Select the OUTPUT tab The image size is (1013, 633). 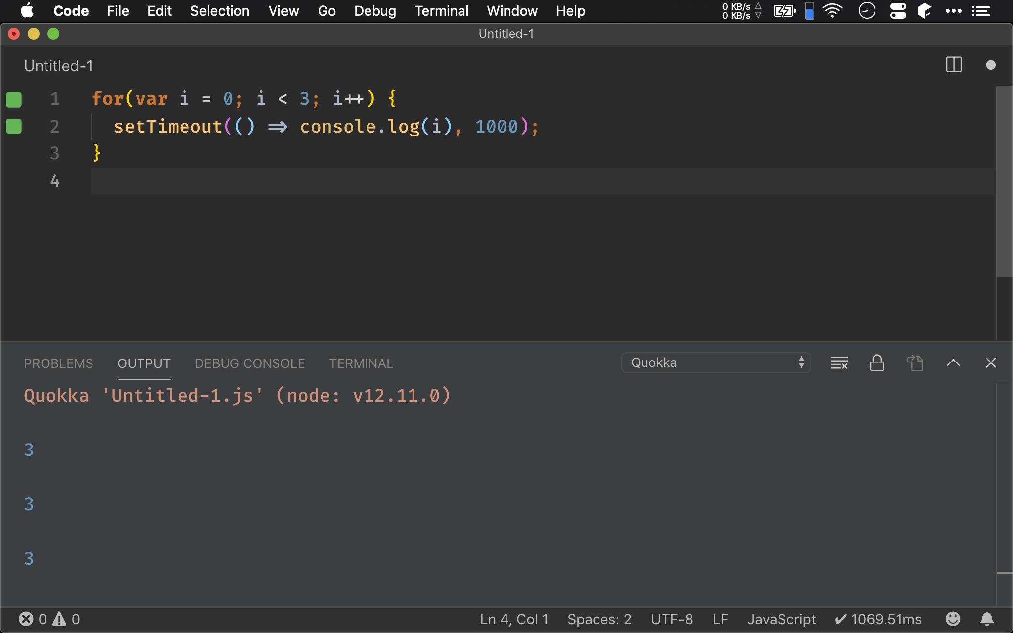(x=143, y=363)
